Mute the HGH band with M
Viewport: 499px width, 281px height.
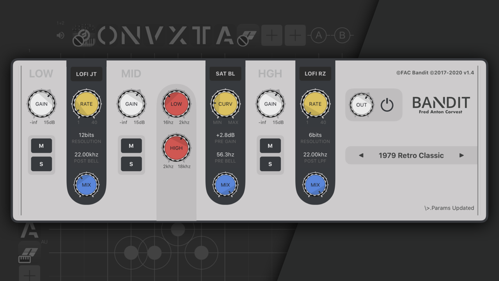(270, 146)
